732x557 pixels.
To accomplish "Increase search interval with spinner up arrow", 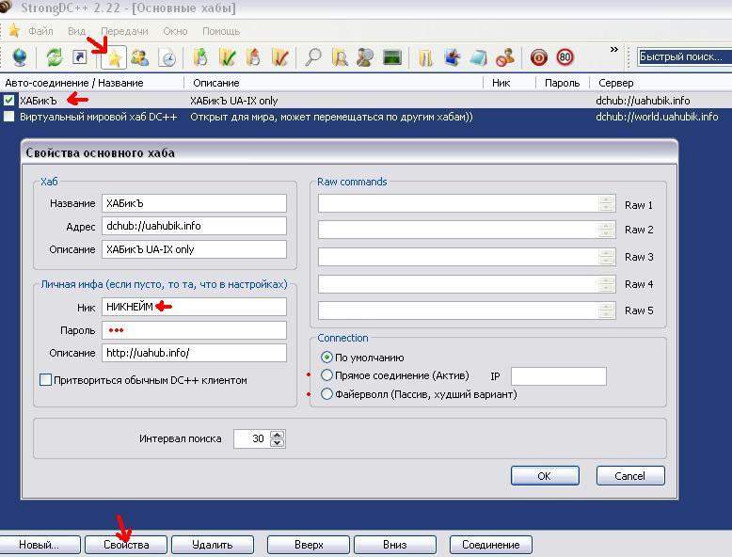I will tap(277, 435).
